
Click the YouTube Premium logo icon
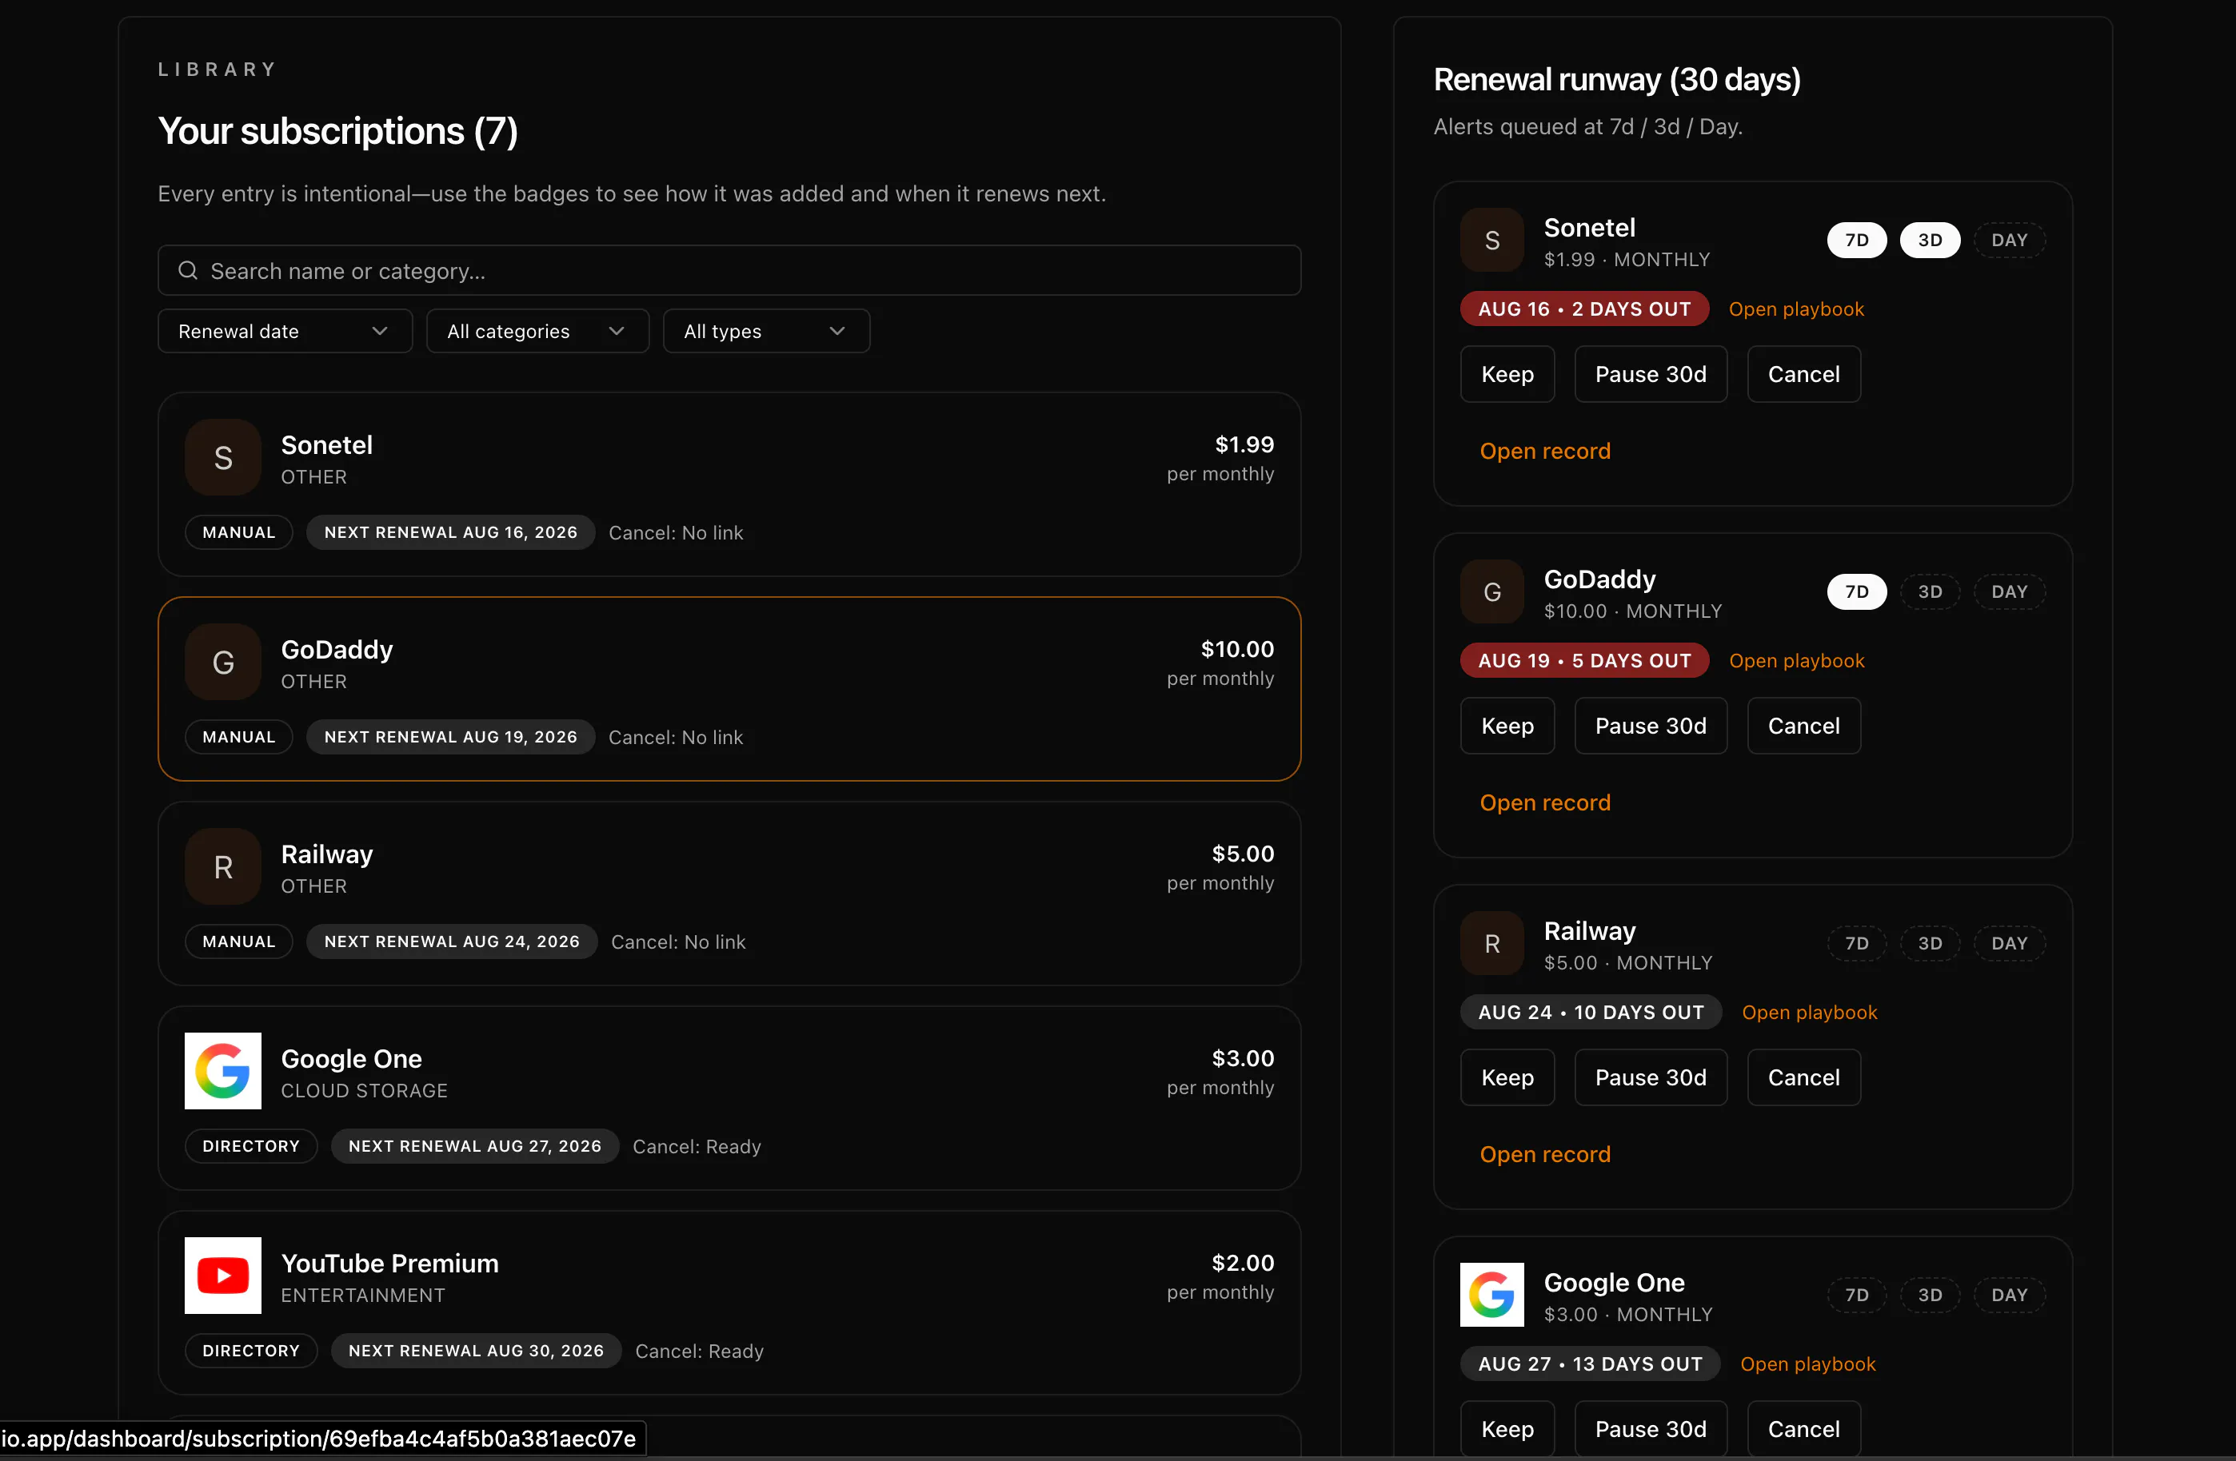point(222,1276)
